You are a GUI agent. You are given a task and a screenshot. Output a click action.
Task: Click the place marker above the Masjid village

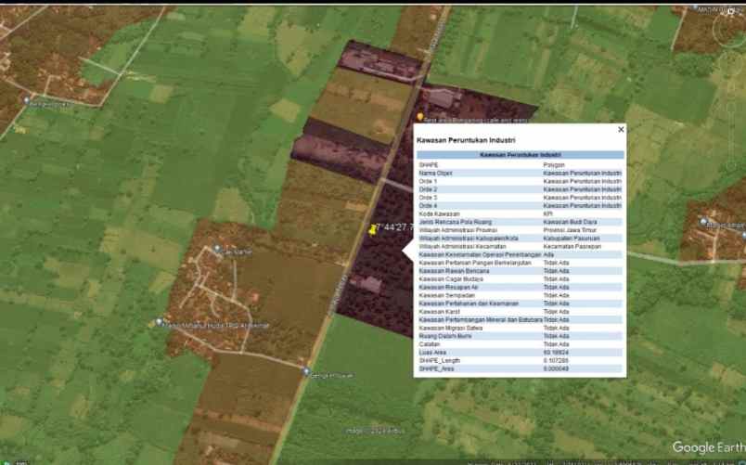(219, 250)
